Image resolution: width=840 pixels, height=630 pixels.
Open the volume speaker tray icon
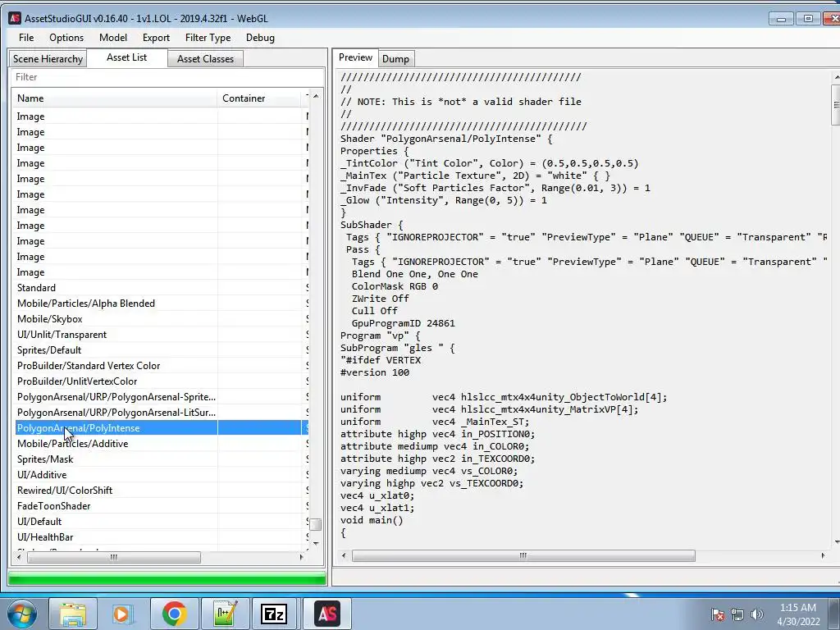pos(757,614)
